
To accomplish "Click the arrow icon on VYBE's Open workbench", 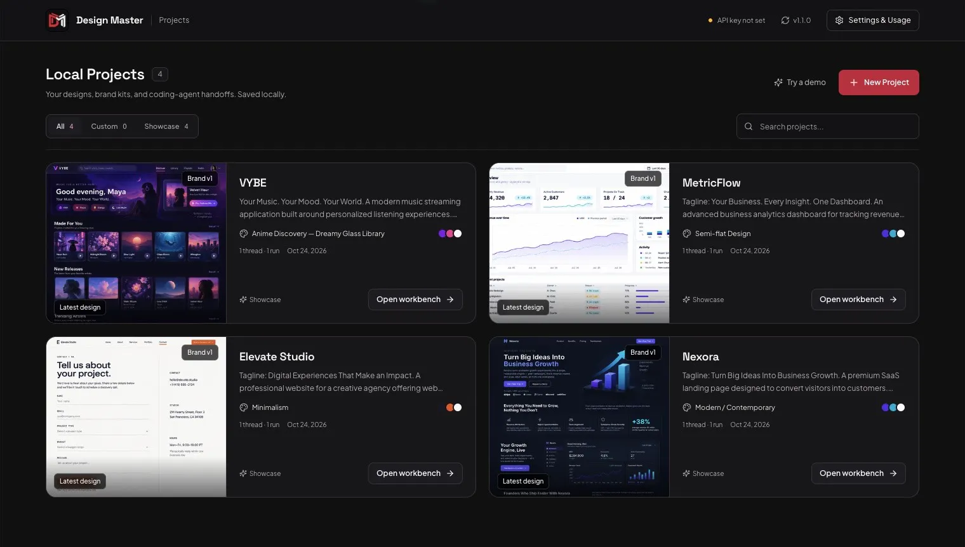I will pyautogui.click(x=450, y=300).
